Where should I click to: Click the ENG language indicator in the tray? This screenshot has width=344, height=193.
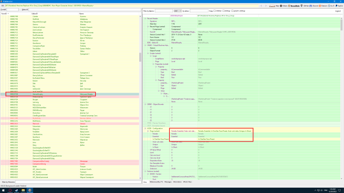point(326,190)
